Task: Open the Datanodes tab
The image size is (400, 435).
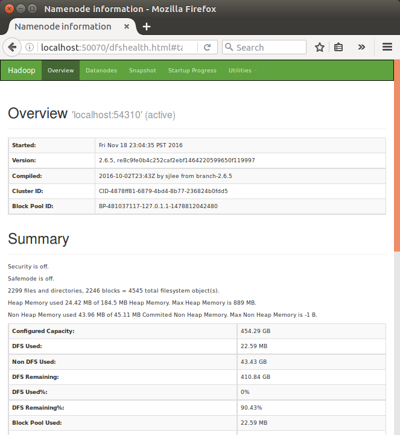Action: [x=101, y=71]
